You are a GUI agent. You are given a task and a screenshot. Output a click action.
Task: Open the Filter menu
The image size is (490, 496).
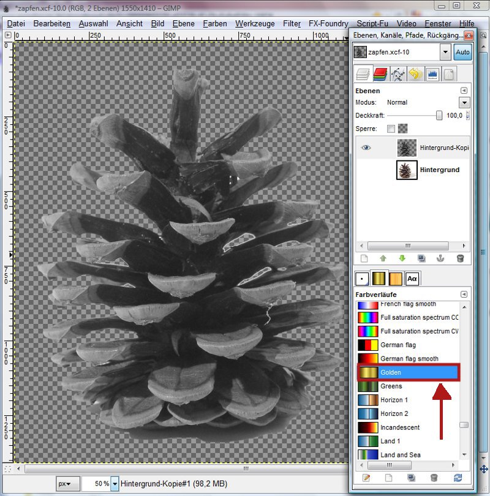292,23
